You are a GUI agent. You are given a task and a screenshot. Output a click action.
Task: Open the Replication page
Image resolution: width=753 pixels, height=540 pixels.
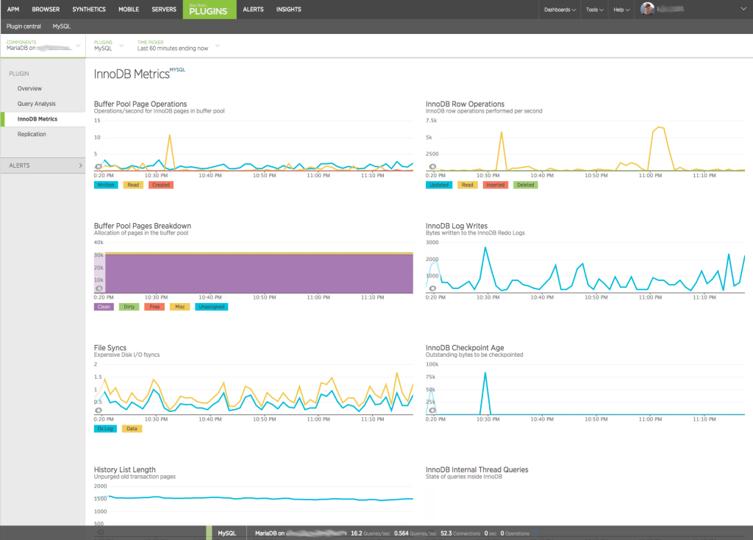tap(32, 135)
